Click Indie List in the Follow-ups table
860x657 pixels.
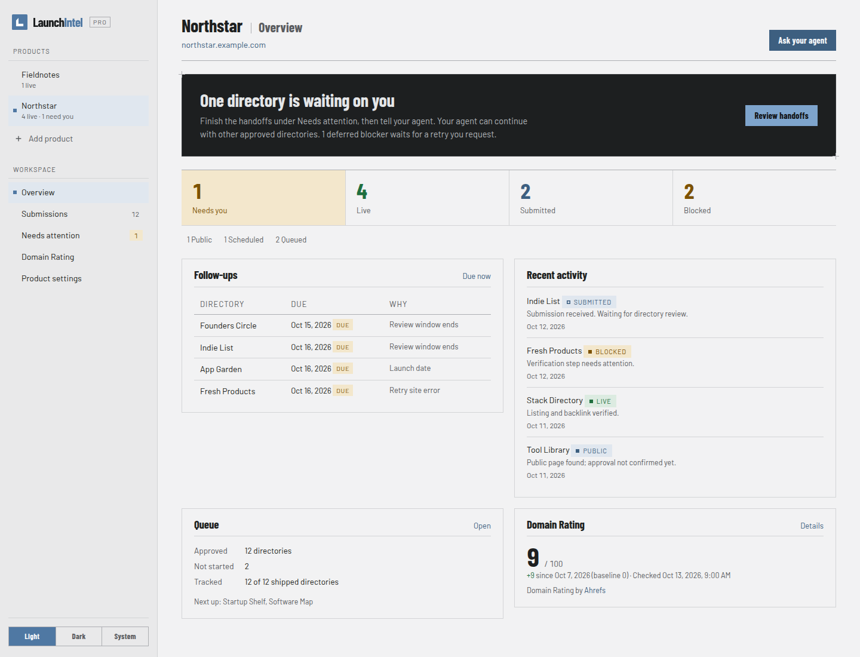coord(217,348)
